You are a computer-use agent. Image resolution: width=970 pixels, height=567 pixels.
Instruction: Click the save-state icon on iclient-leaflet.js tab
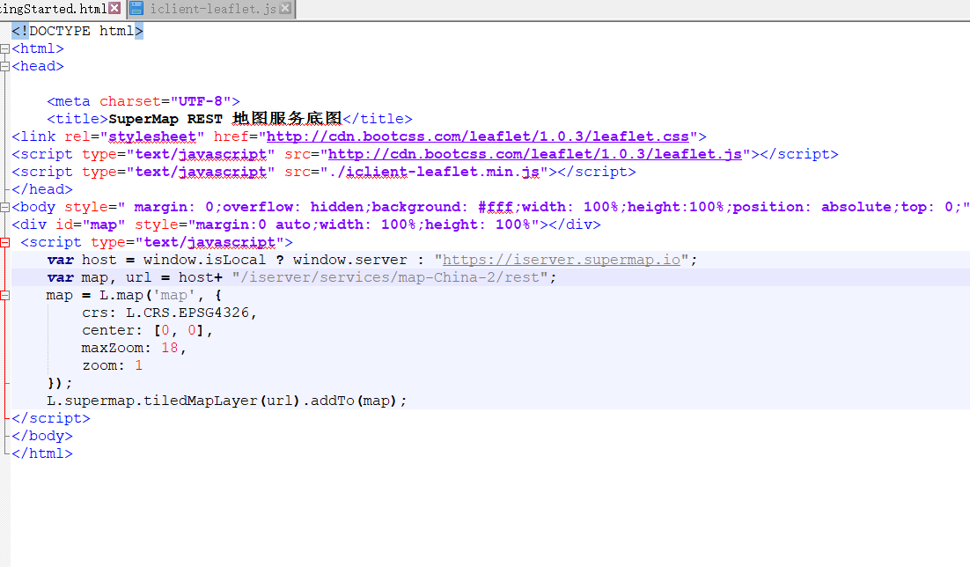136,8
